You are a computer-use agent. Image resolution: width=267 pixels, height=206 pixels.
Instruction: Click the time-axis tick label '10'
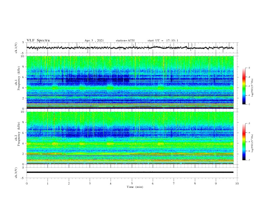(x=237, y=183)
